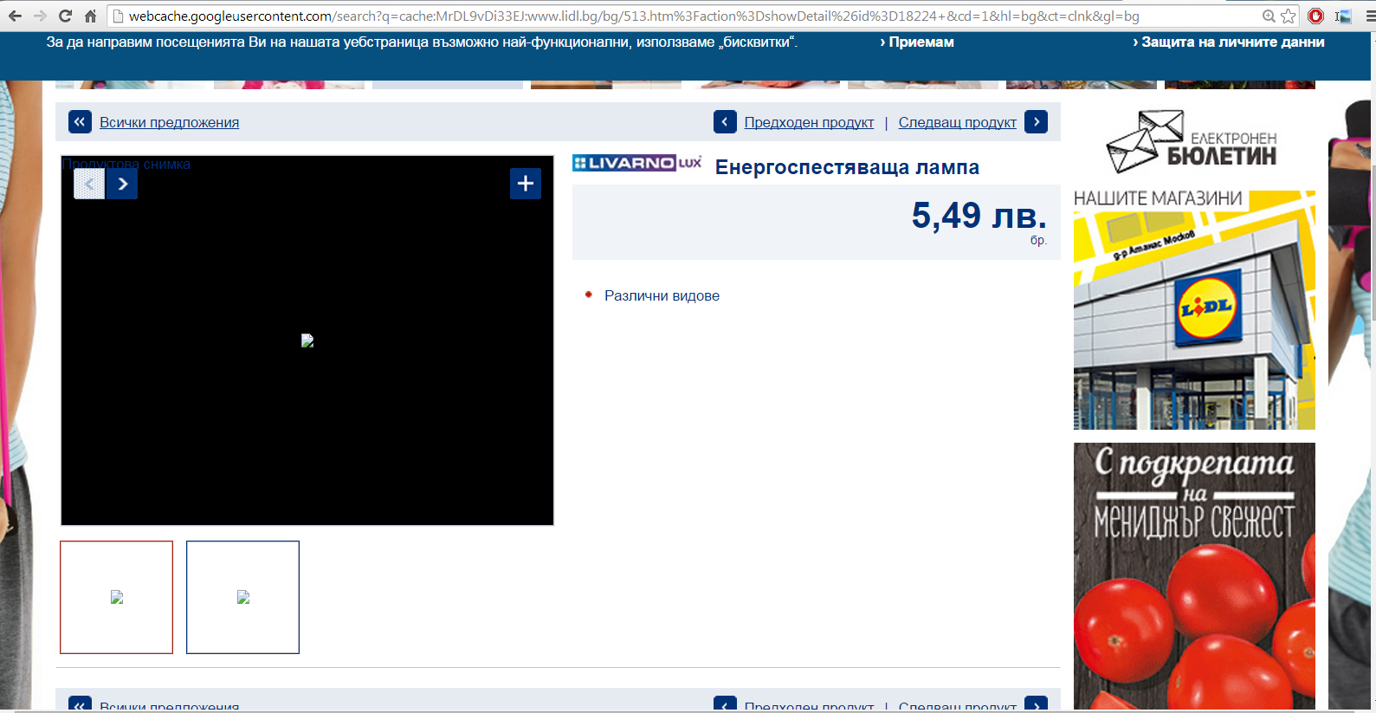Reload the page with the refresh icon
This screenshot has height=713, width=1376.
pyautogui.click(x=65, y=16)
